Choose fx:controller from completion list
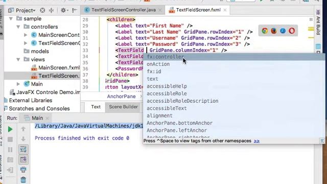 pyautogui.click(x=234, y=57)
